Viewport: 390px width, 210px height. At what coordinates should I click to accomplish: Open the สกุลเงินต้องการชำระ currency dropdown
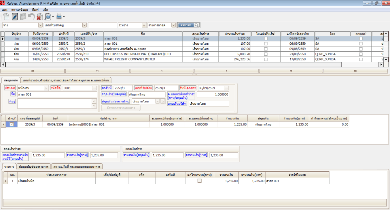(x=157, y=101)
